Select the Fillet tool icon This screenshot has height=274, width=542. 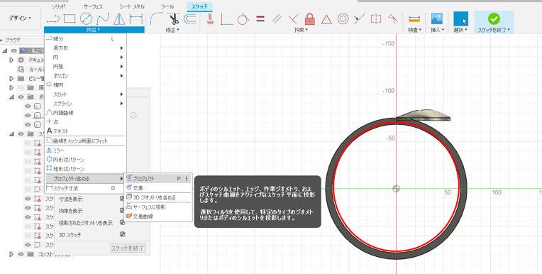[157, 18]
